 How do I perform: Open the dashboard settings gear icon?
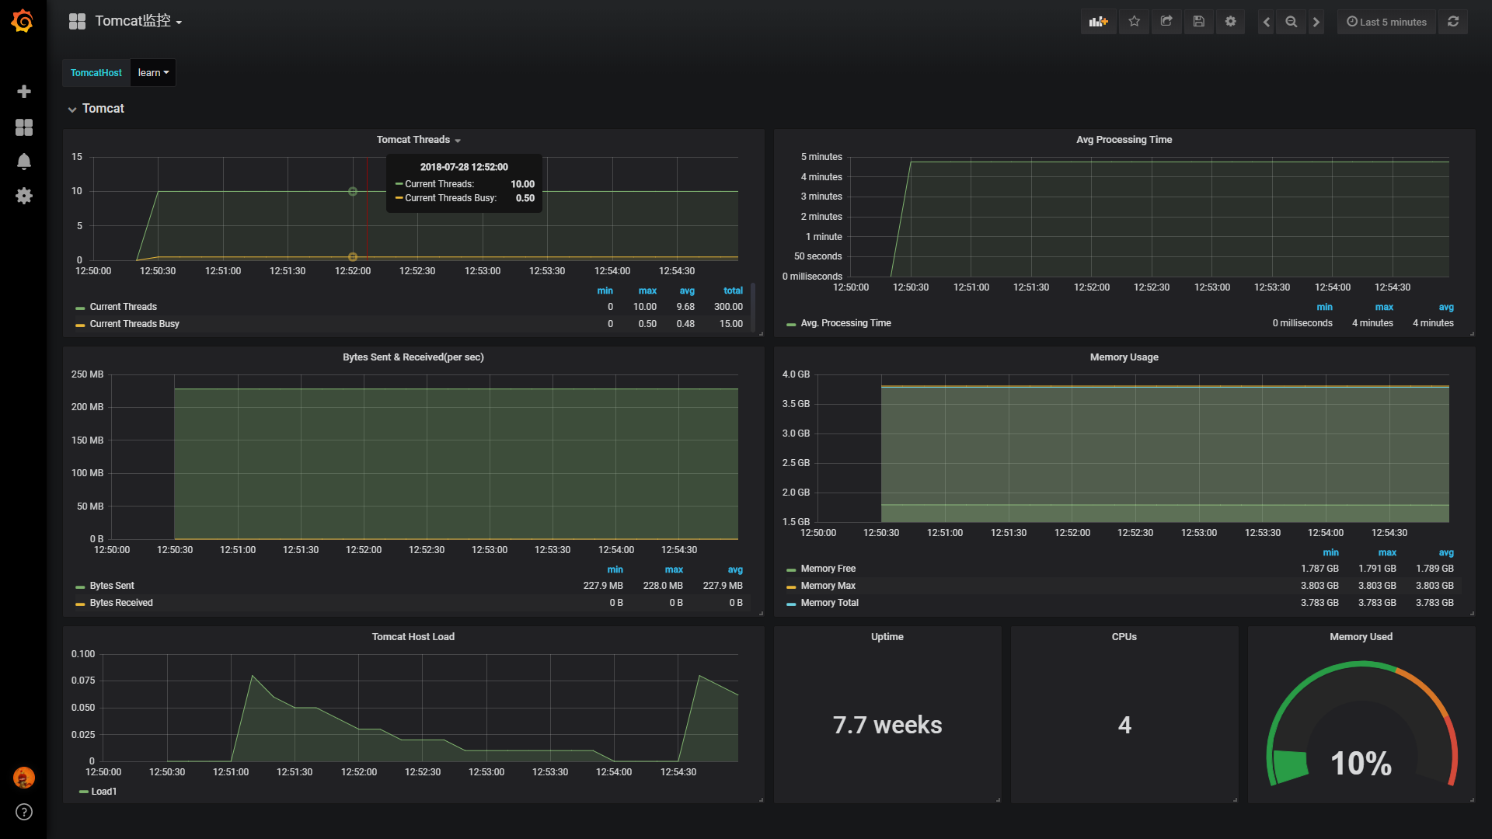[x=1229, y=22]
